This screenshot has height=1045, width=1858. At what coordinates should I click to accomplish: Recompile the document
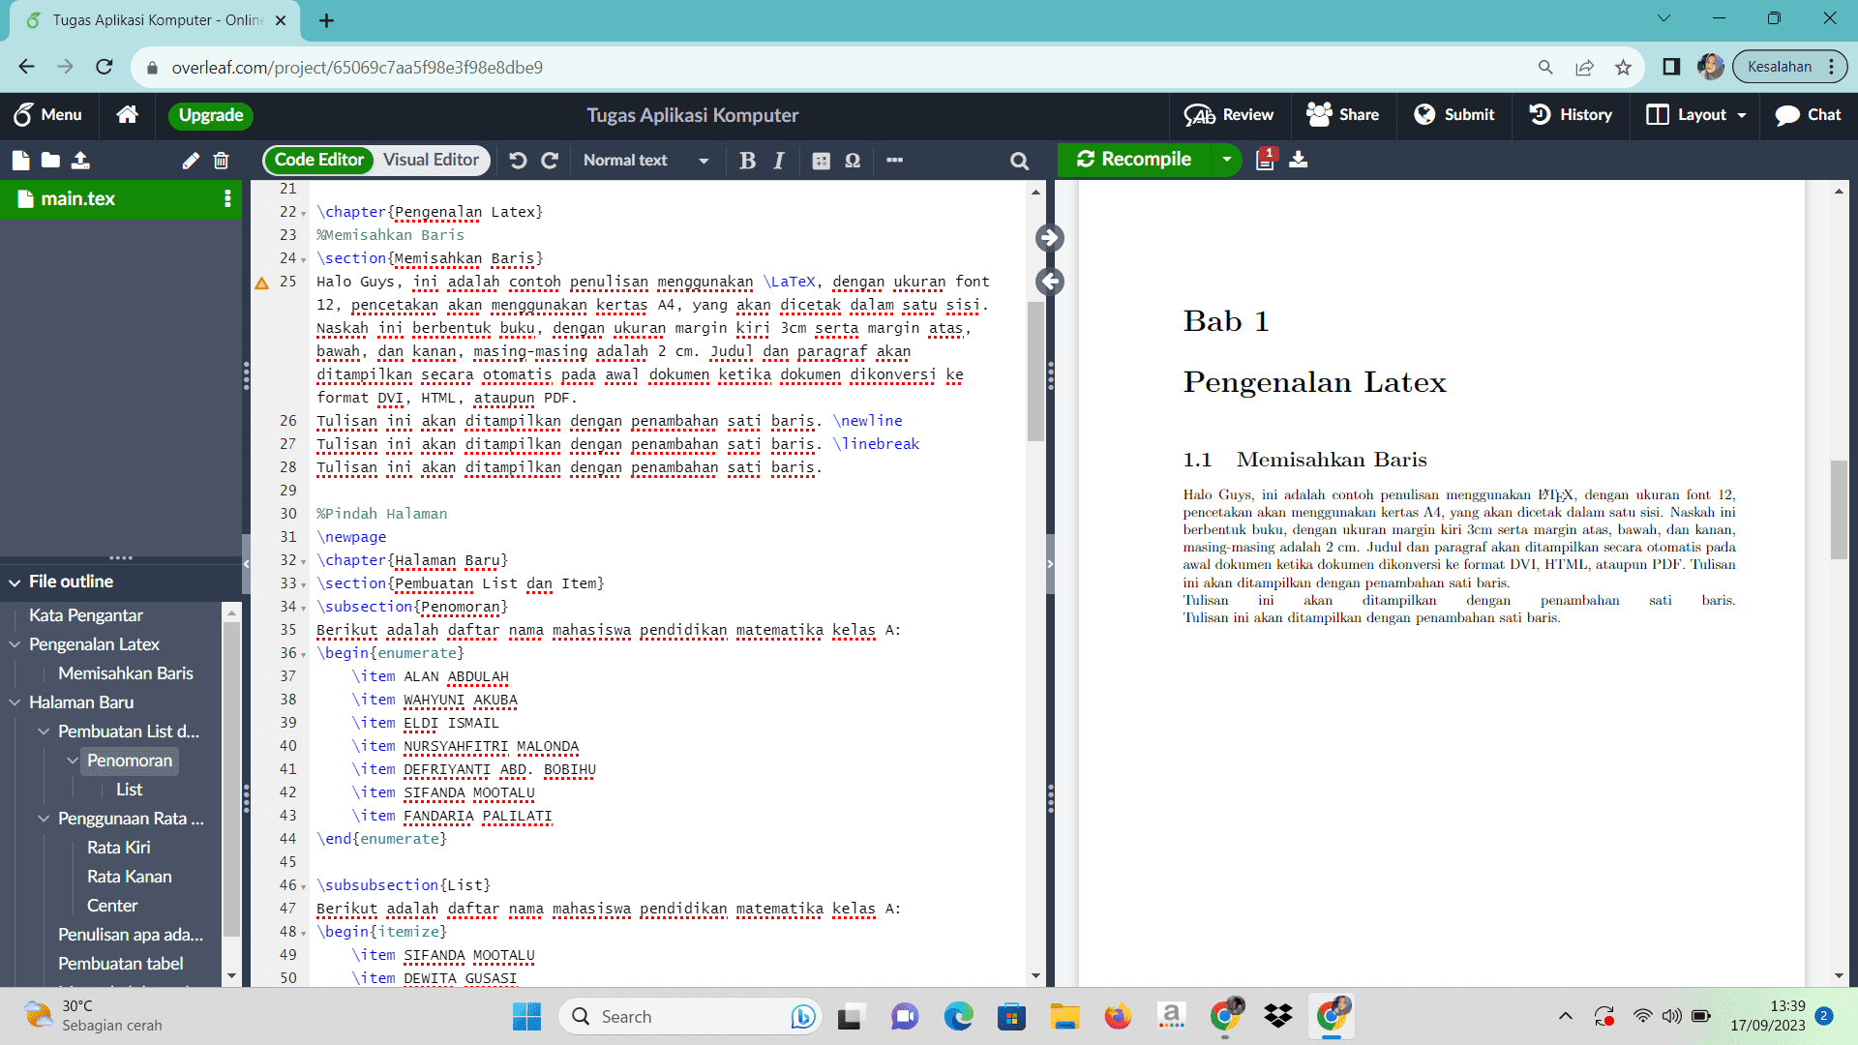point(1134,160)
